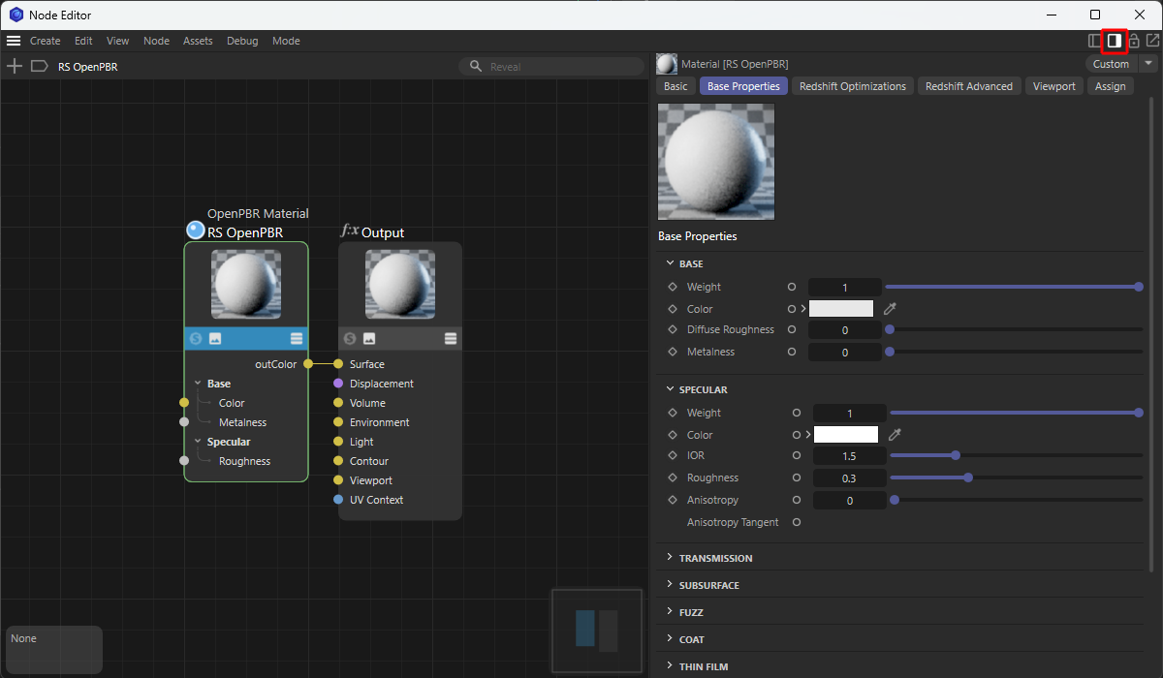Open the Custom layout dropdown arrow
The height and width of the screenshot is (678, 1163).
click(1148, 64)
